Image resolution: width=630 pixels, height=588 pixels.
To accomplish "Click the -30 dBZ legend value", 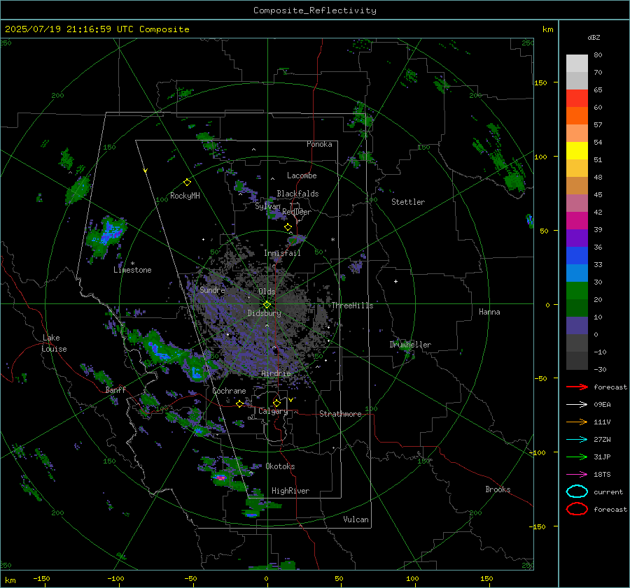I will click(600, 369).
